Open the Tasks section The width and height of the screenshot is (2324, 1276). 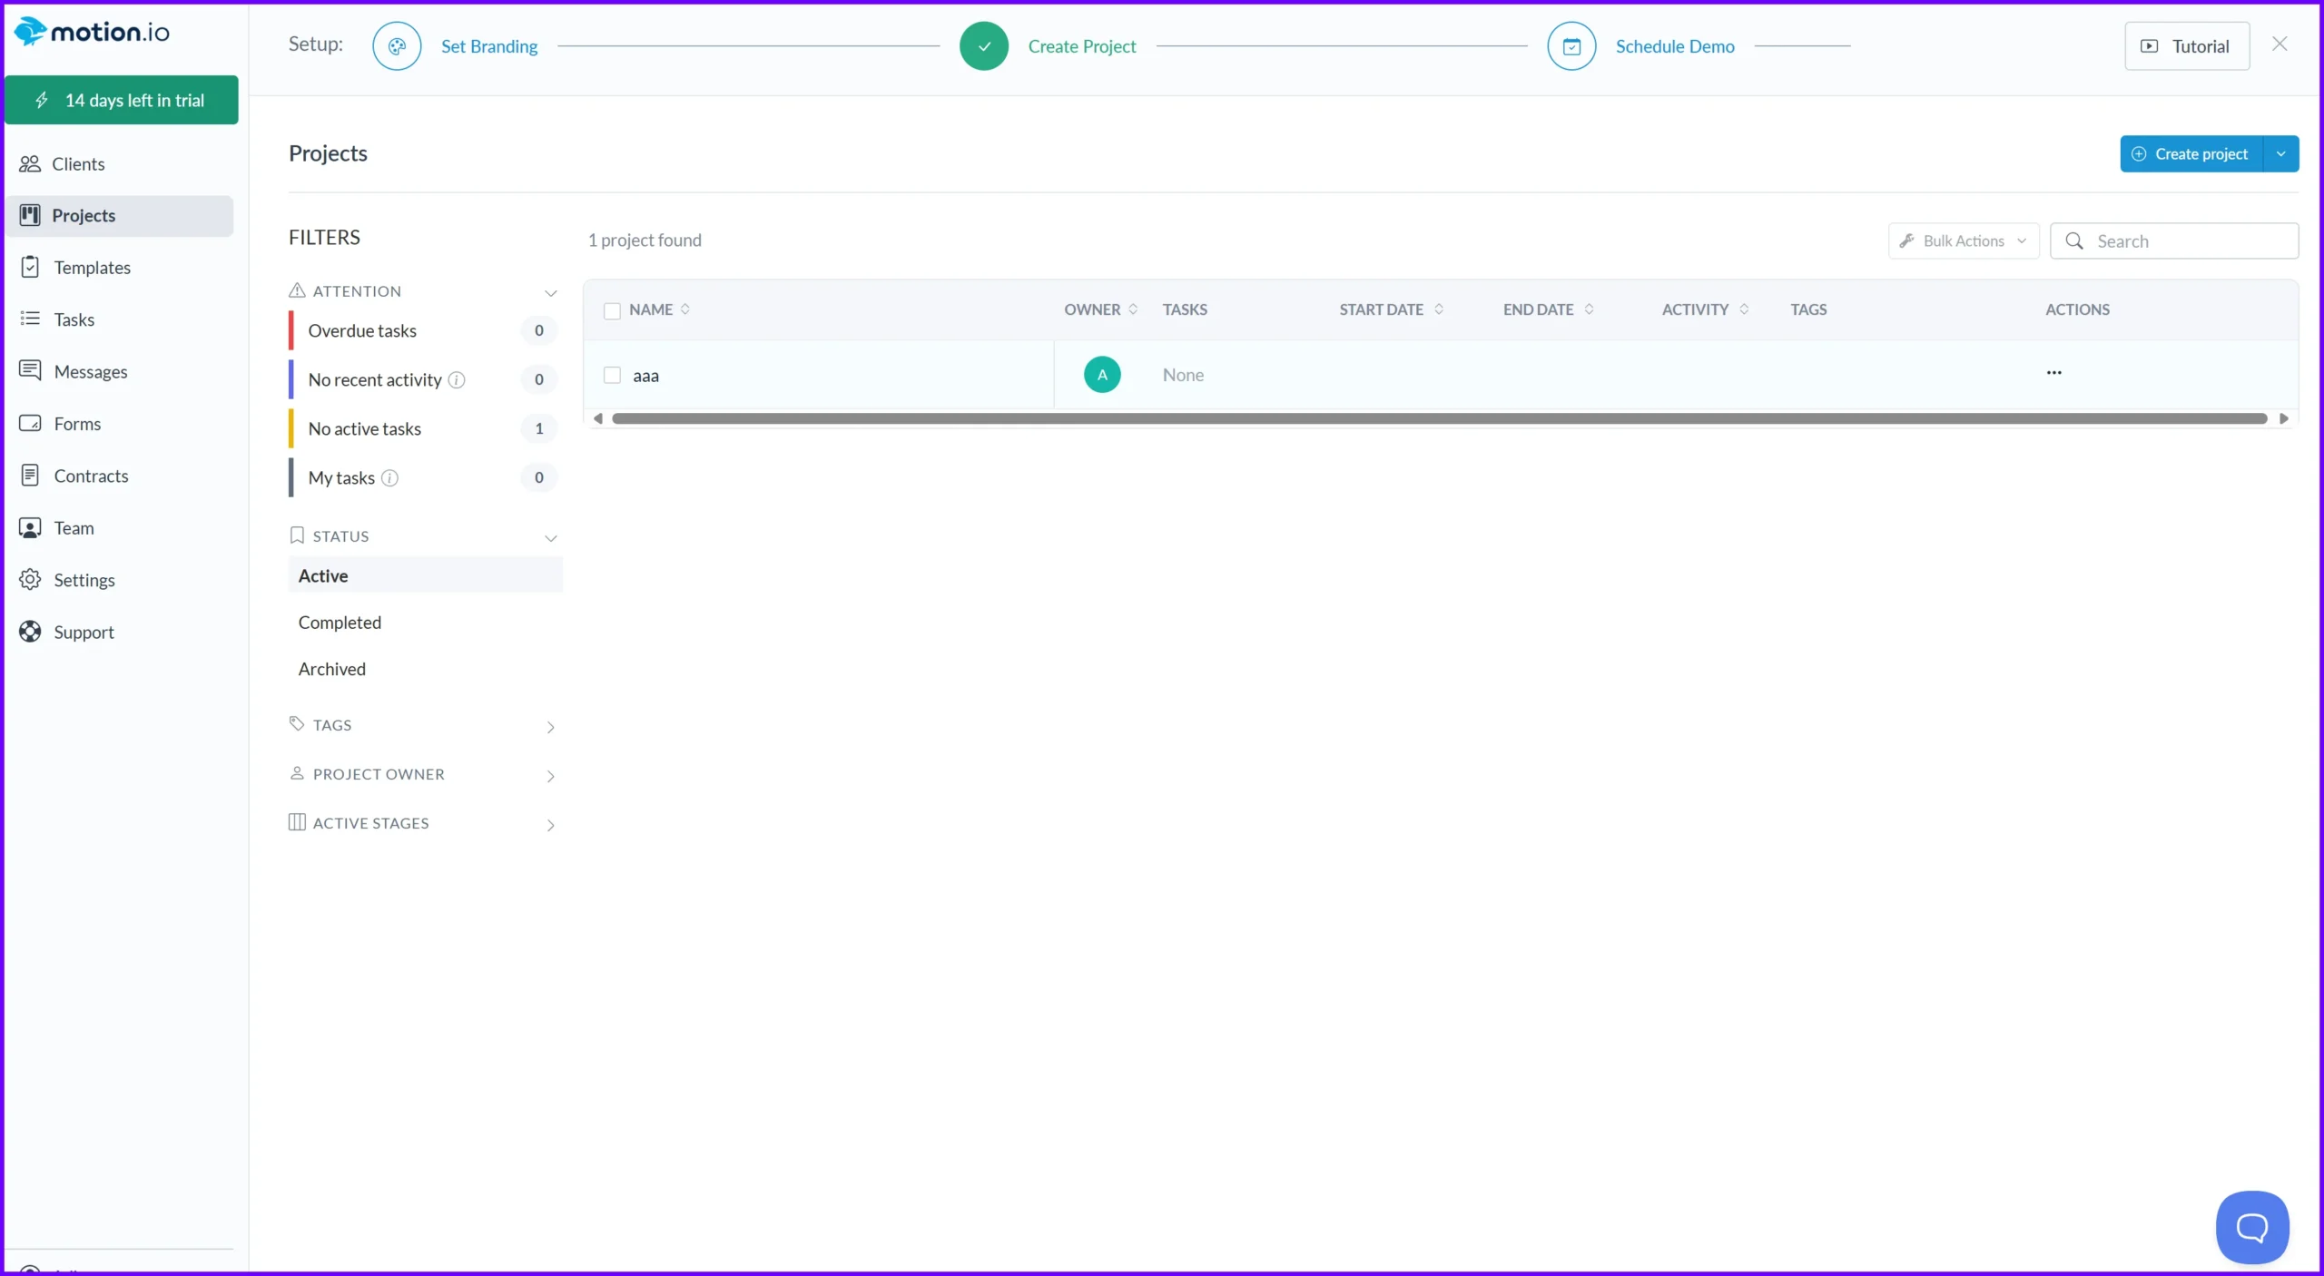pos(74,319)
